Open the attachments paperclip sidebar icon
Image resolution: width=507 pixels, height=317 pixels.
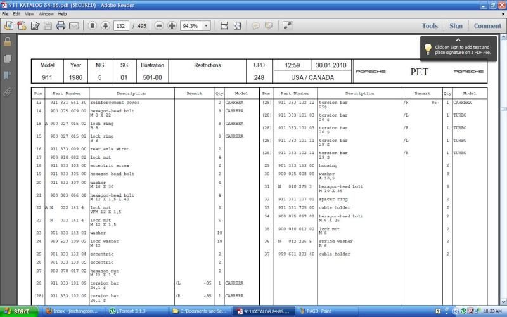point(8,92)
